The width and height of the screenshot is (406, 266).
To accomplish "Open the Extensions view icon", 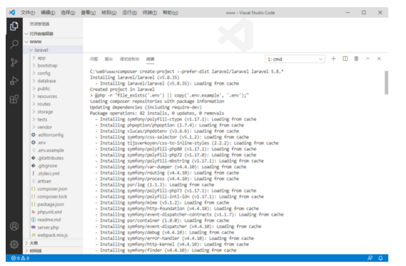I will [x=14, y=99].
